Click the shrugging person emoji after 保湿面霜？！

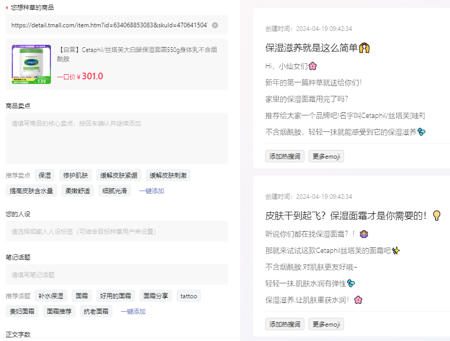click(x=364, y=234)
